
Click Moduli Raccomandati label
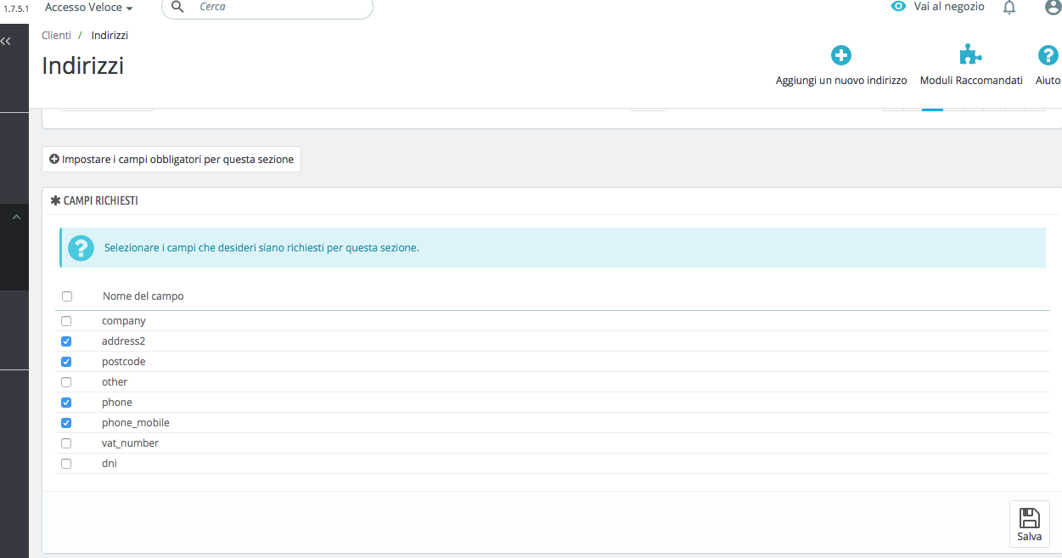point(971,80)
